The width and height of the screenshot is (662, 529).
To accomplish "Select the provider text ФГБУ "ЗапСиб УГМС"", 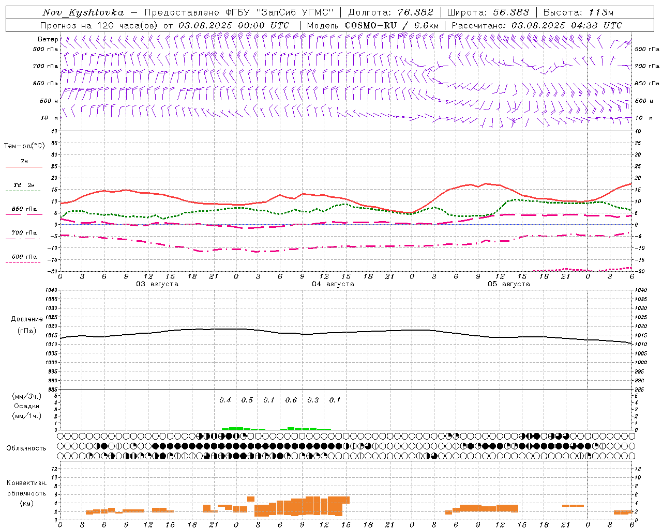I will point(280,12).
